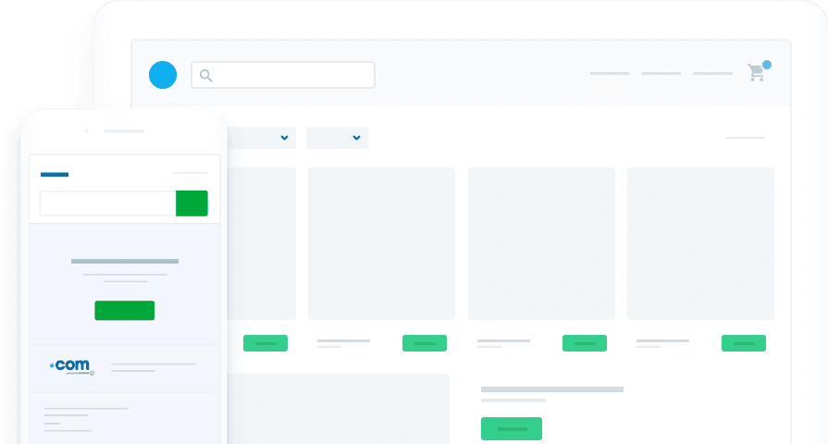This screenshot has height=444, width=828.
Task: Click the .com domain logo on phone
Action: tap(72, 366)
